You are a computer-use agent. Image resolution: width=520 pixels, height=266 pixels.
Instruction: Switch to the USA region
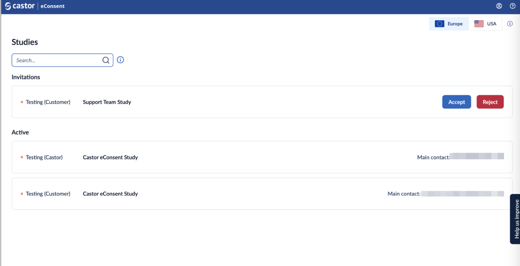(x=485, y=24)
